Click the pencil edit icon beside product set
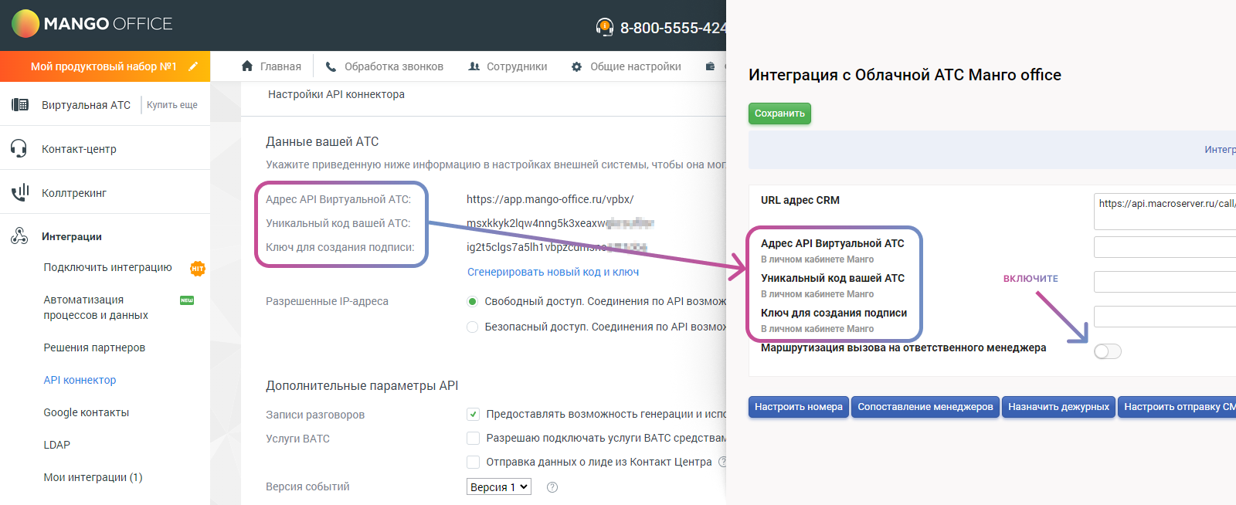The width and height of the screenshot is (1236, 505). click(x=193, y=66)
